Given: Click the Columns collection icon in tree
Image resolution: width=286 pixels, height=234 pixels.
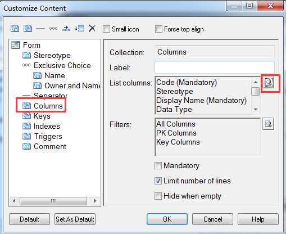Looking at the screenshot, I should point(26,106).
